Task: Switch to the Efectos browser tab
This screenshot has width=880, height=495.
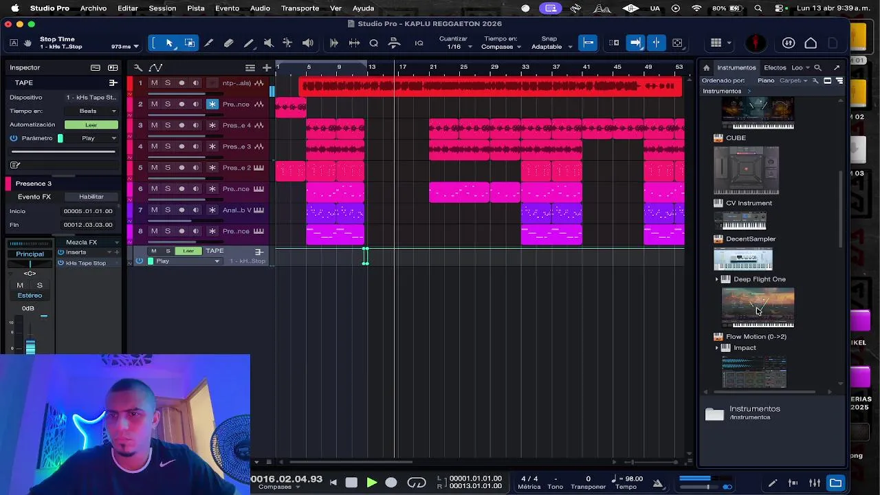Action: click(x=775, y=67)
